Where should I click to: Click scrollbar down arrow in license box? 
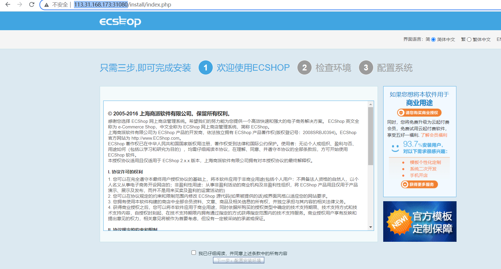370,227
